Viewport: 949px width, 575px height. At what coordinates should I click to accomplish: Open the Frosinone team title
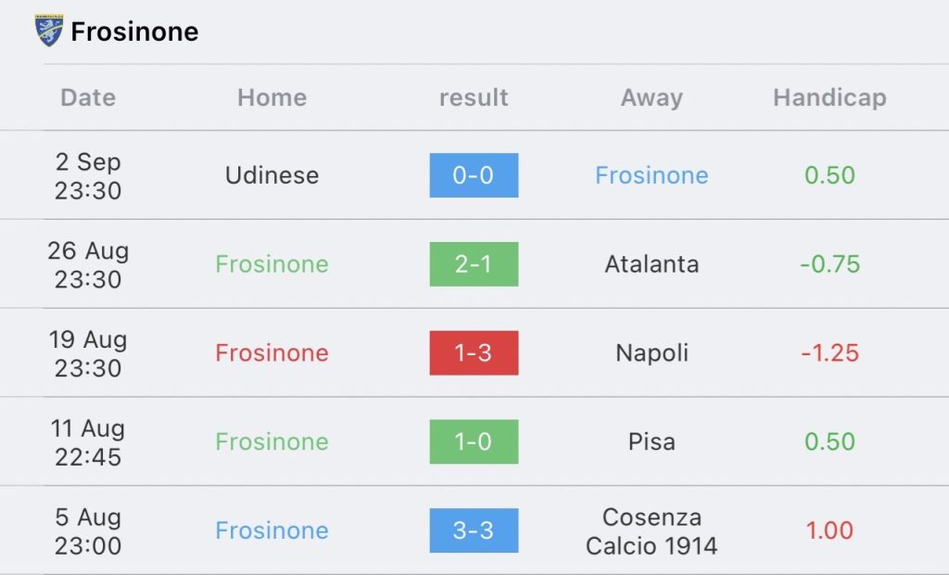click(x=134, y=32)
